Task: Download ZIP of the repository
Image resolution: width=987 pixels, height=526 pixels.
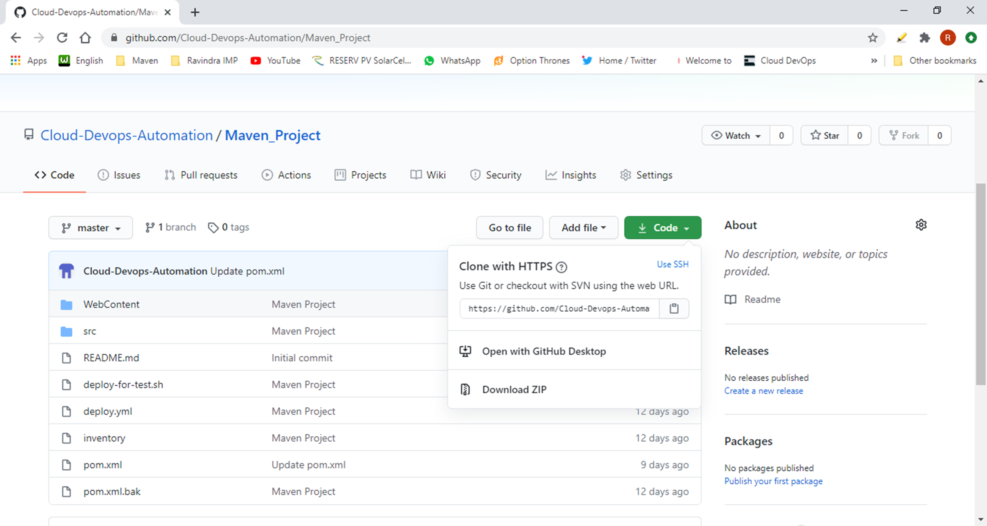Action: tap(514, 389)
